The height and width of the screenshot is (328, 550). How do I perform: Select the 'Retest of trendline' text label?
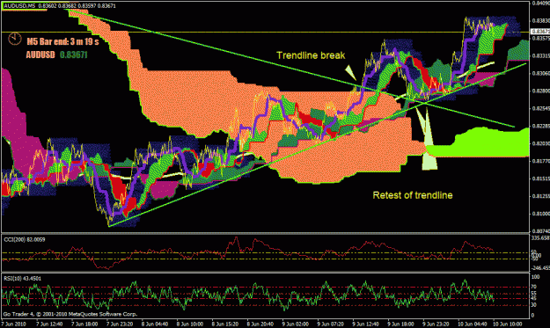click(413, 195)
